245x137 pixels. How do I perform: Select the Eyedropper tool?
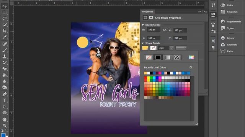tap(4, 37)
